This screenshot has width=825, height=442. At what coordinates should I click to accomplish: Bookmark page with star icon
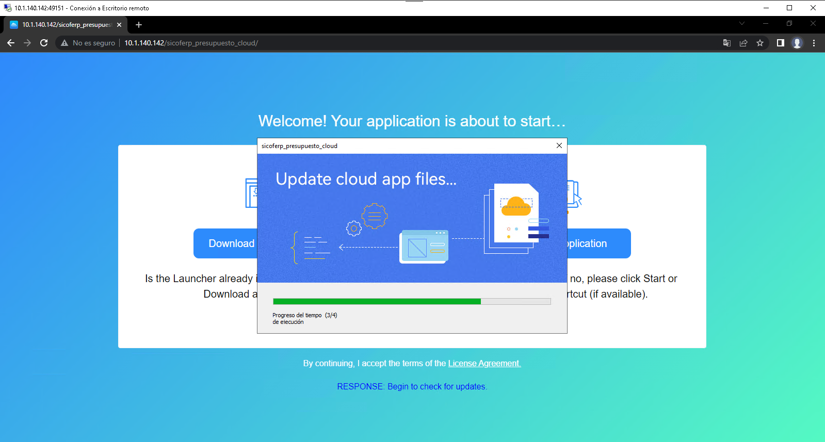[760, 43]
